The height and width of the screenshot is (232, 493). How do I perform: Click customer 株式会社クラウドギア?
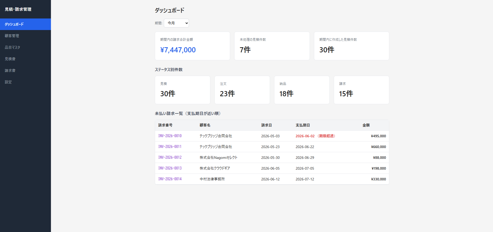click(215, 168)
